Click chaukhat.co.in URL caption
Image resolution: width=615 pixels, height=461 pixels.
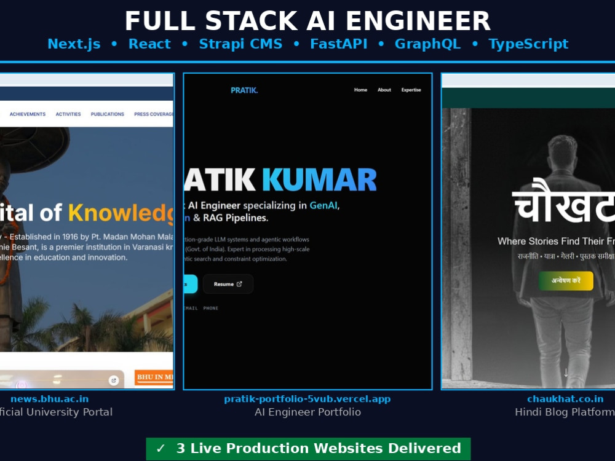[x=565, y=399]
